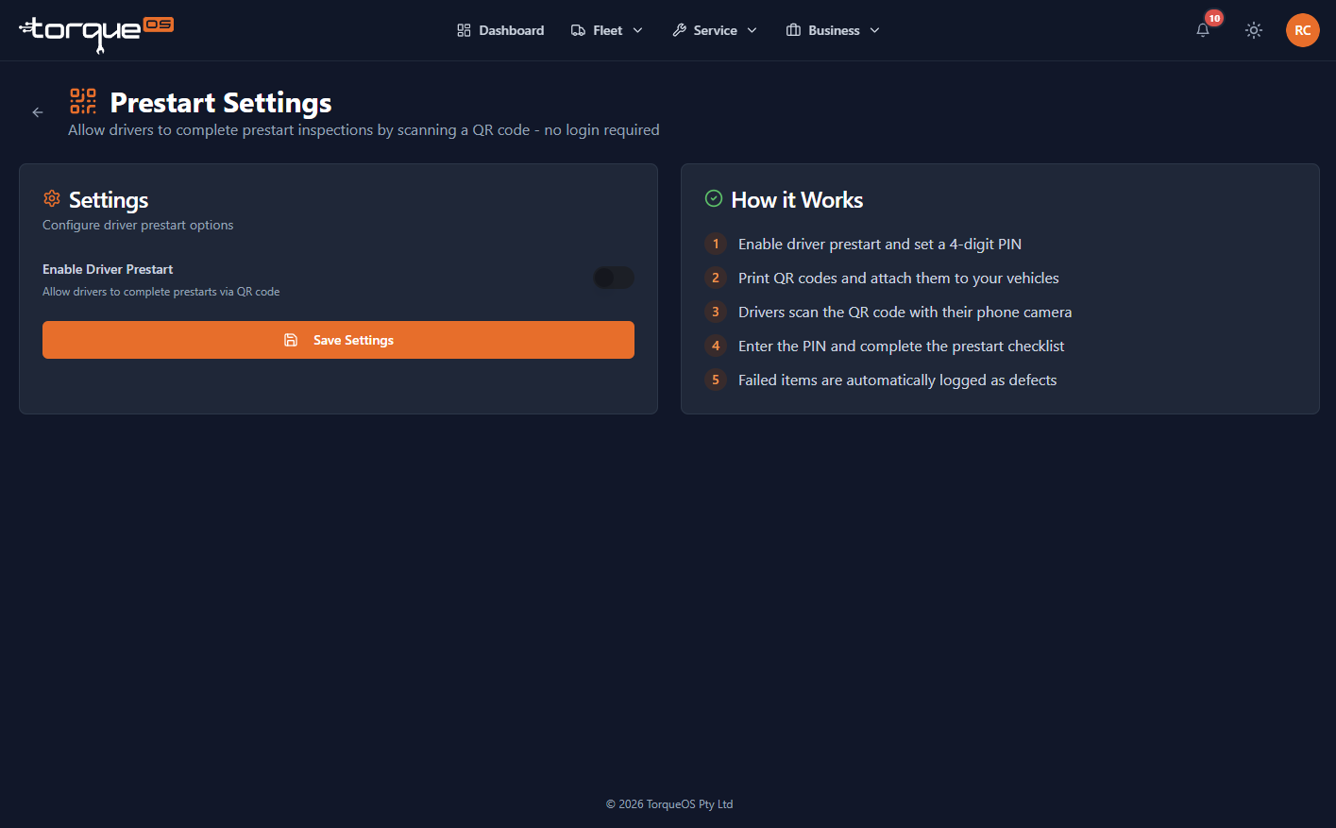1336x828 pixels.
Task: Expand the Service dropdown chevron
Action: [753, 30]
